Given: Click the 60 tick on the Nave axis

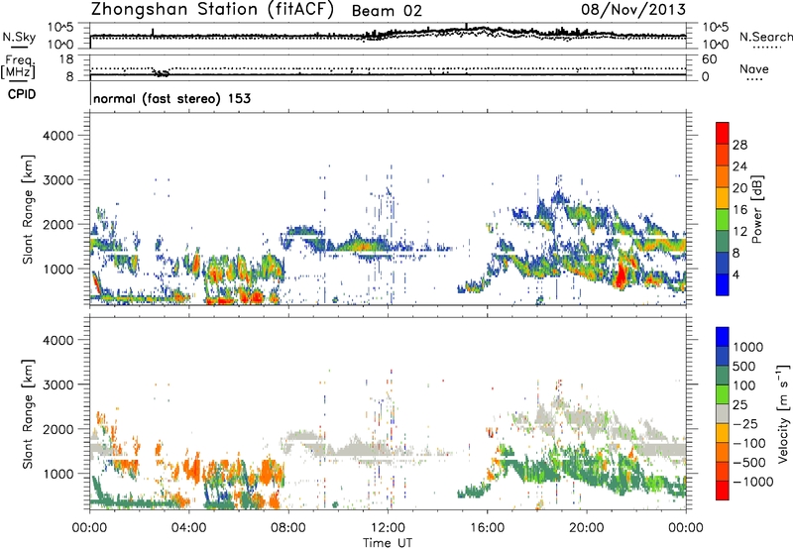Looking at the screenshot, I should pyautogui.click(x=710, y=59).
